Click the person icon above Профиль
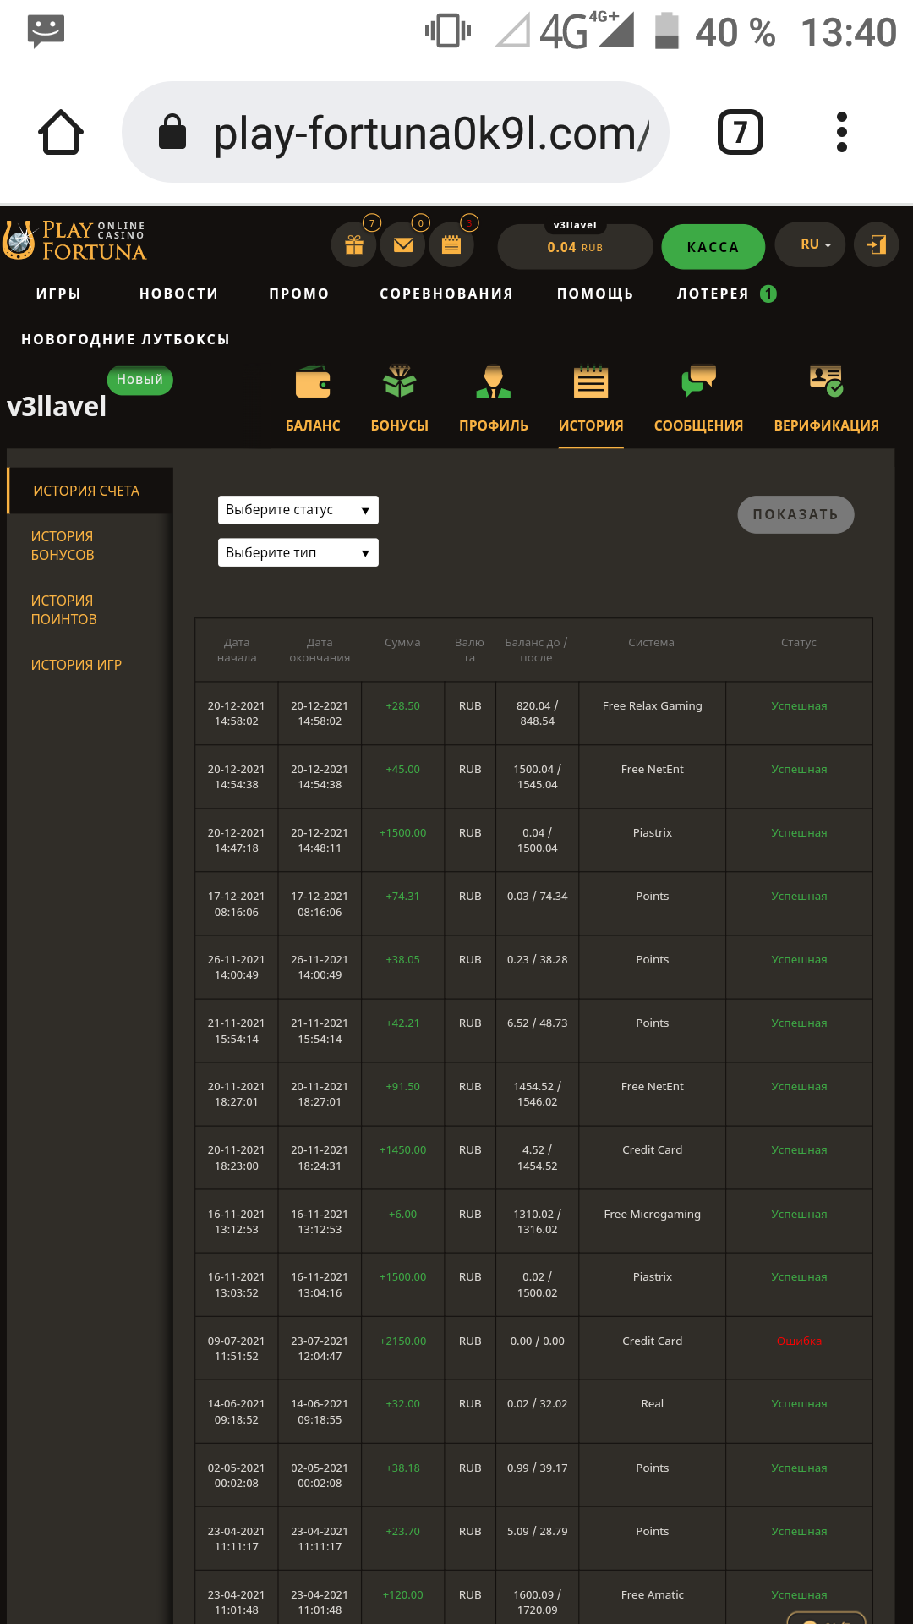The height and width of the screenshot is (1624, 913). pyautogui.click(x=494, y=382)
